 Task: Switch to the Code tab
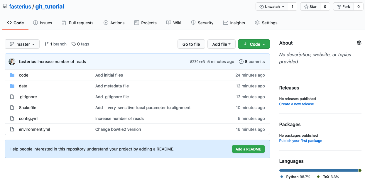15,23
